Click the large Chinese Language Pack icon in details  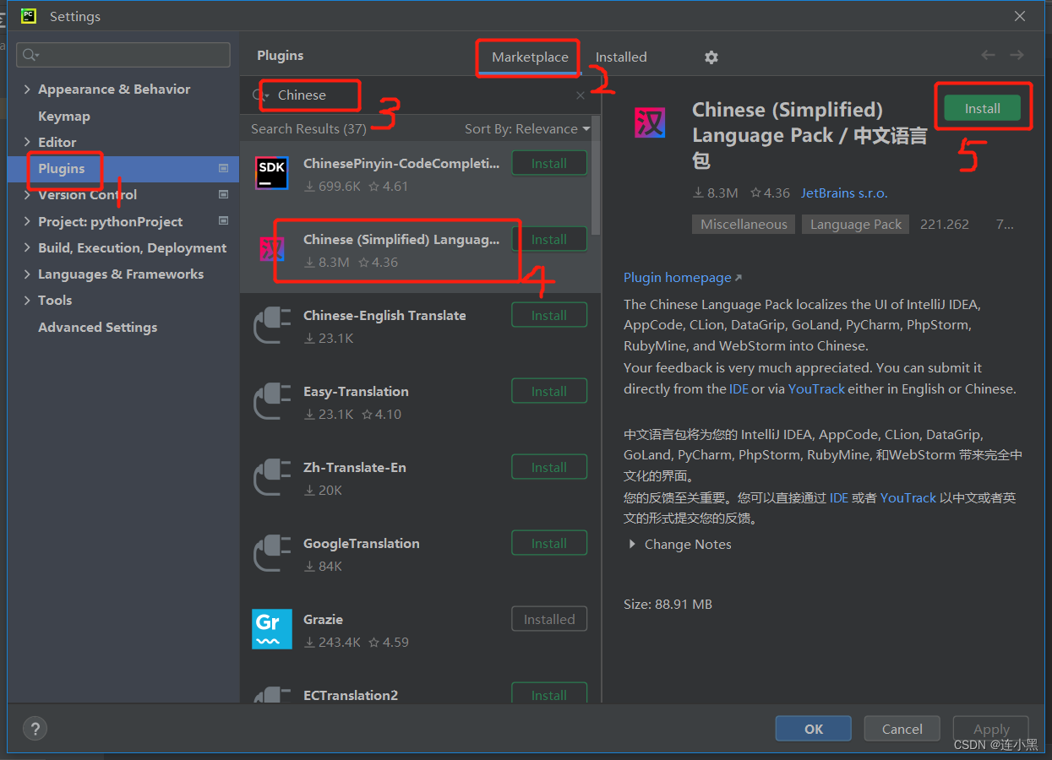pyautogui.click(x=650, y=123)
